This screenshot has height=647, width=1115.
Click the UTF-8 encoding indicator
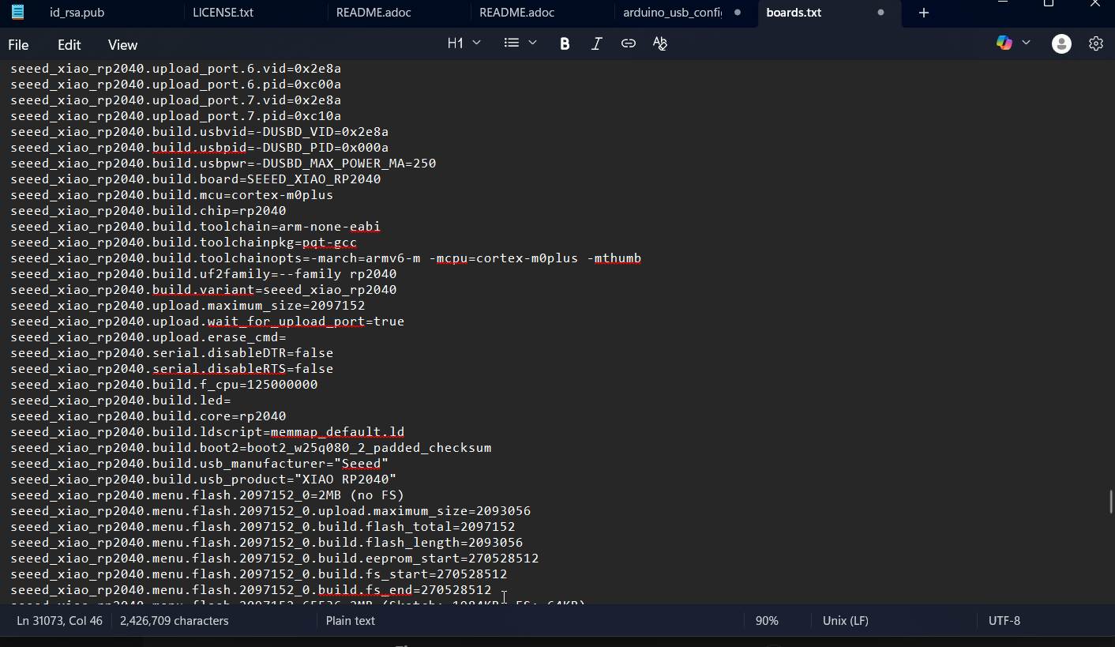tap(1004, 621)
